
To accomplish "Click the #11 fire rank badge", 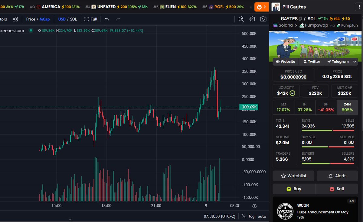I will [334, 19].
